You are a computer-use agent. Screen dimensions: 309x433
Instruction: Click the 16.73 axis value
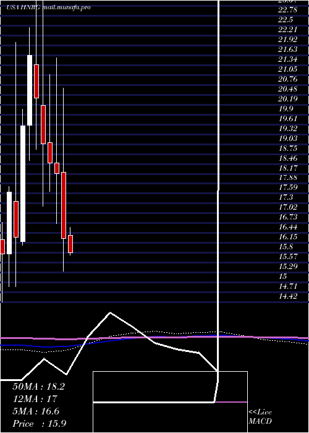pyautogui.click(x=288, y=217)
